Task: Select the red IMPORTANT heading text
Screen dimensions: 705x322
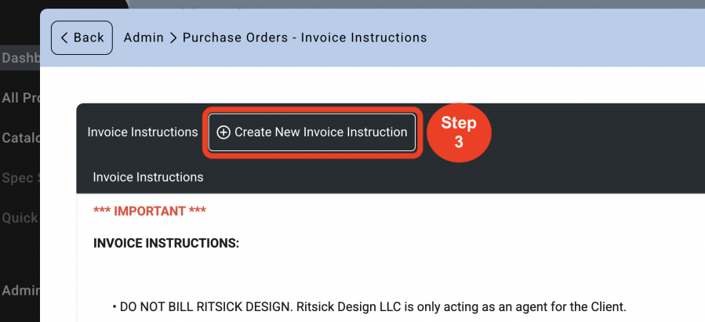Action: [149, 211]
